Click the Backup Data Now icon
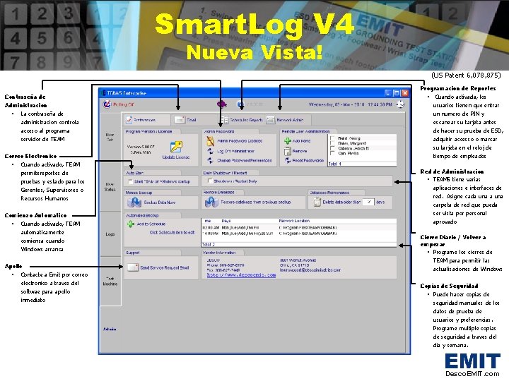The width and height of the screenshot is (509, 381). pyautogui.click(x=134, y=202)
